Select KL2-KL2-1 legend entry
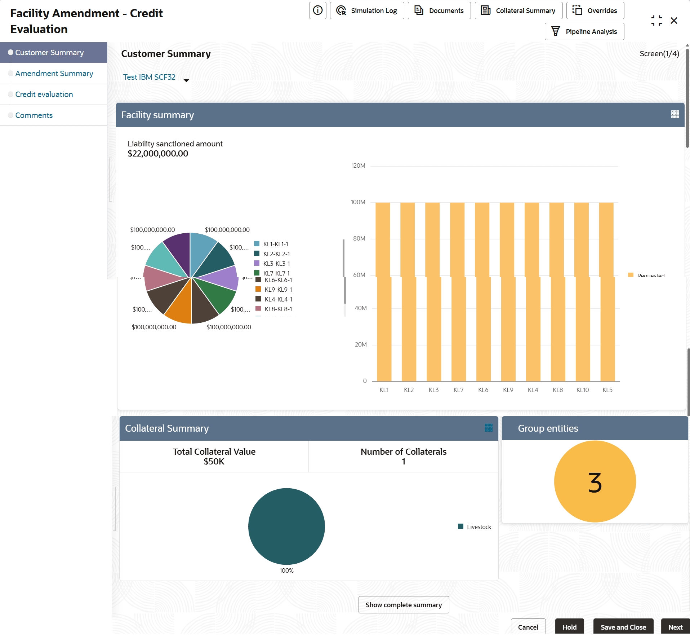Screen dimensions: 690x639 [272, 254]
